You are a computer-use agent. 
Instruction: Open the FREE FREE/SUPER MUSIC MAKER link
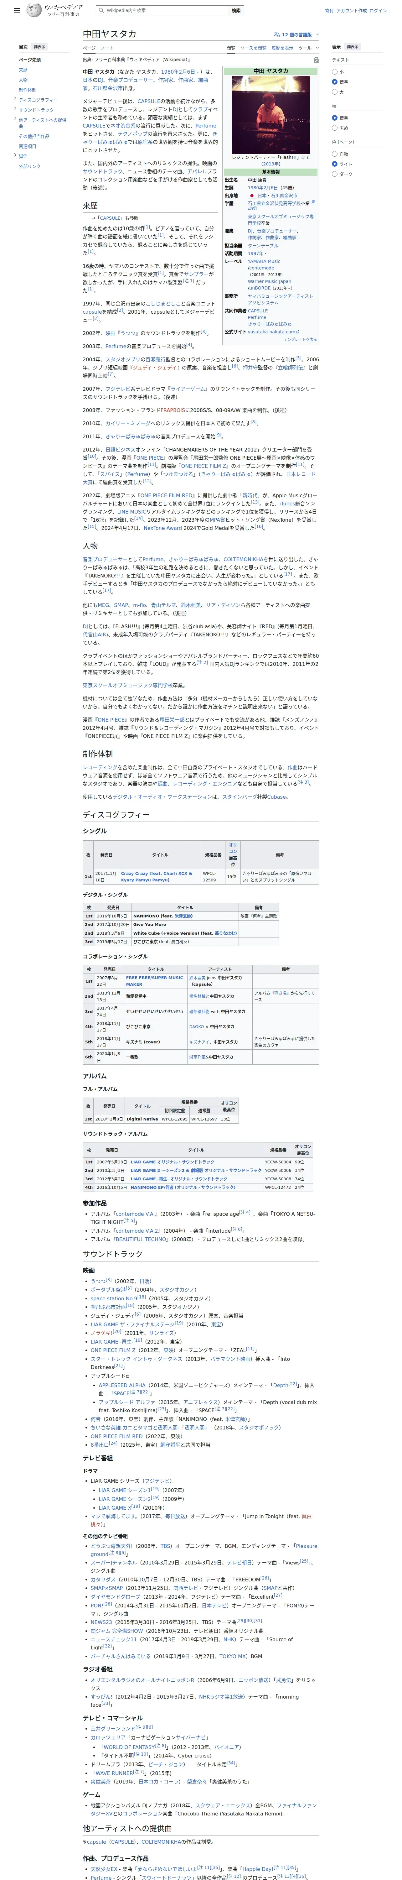tap(155, 981)
